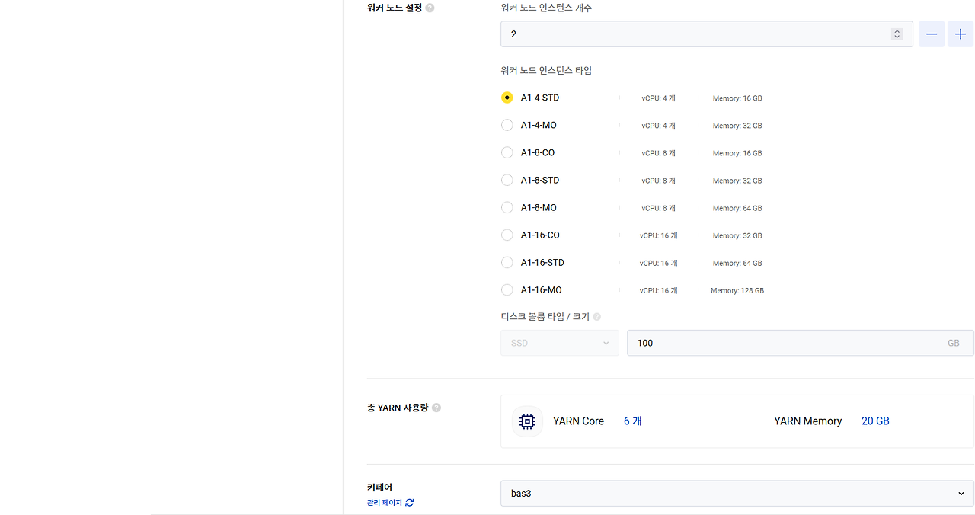Open the bas3 keypair dropdown
This screenshot has height=515, width=975.
tap(736, 493)
